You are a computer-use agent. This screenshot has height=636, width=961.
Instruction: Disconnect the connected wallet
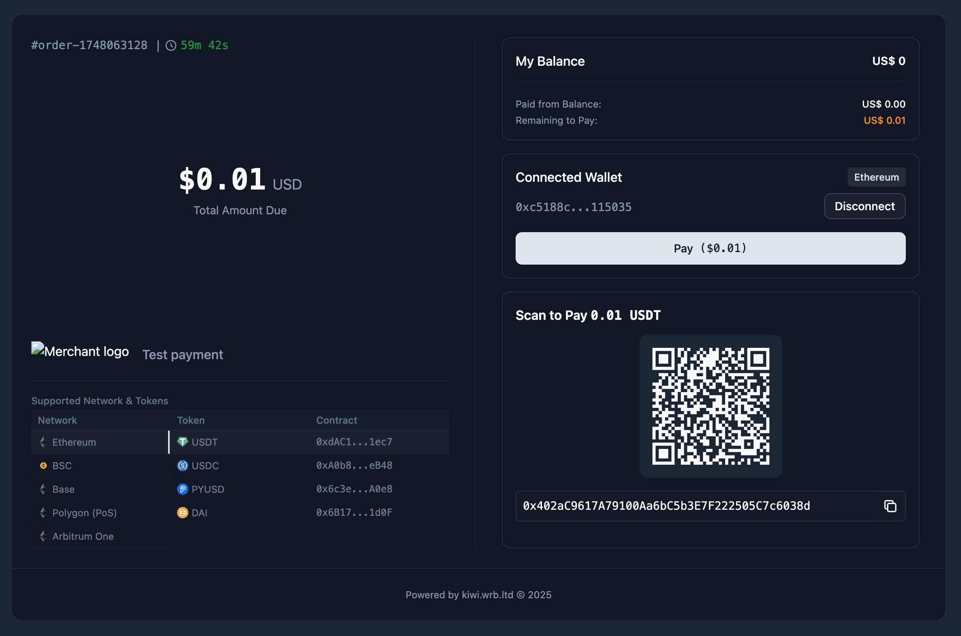point(864,206)
